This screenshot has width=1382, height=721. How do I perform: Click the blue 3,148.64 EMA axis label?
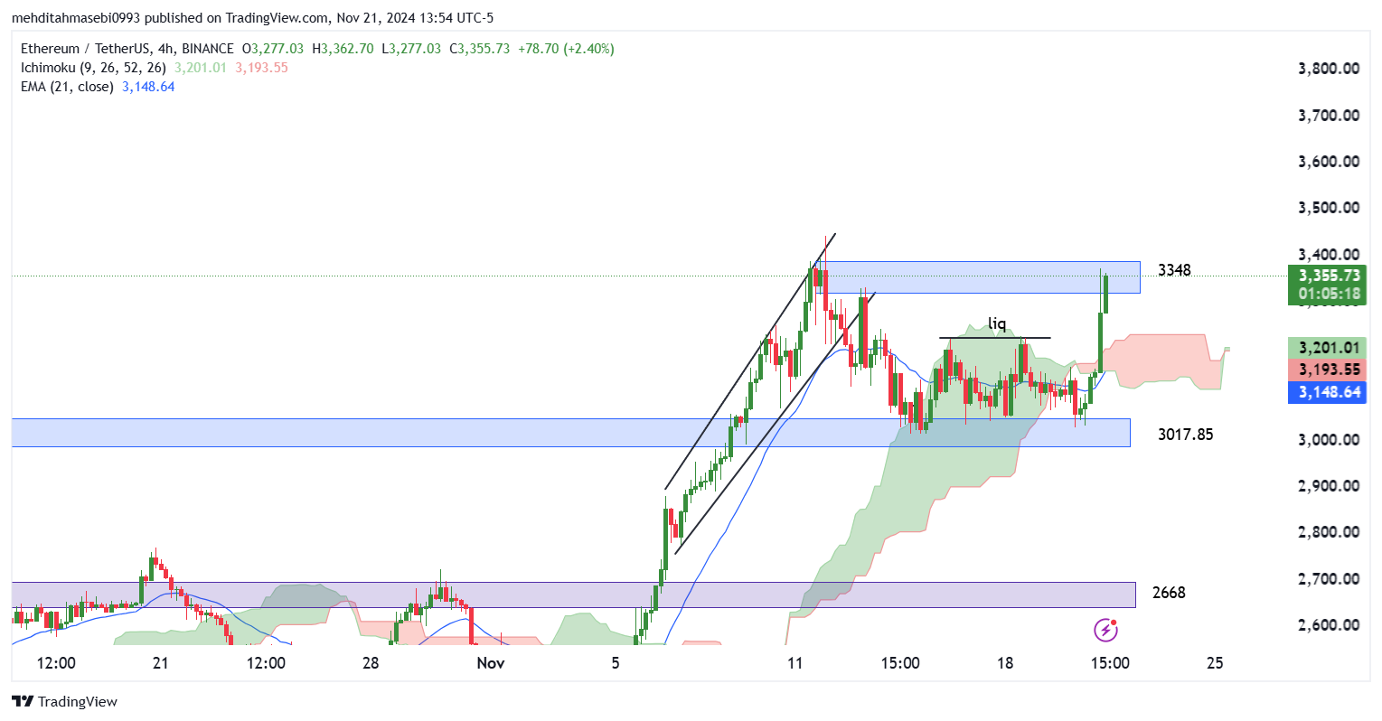click(1328, 392)
